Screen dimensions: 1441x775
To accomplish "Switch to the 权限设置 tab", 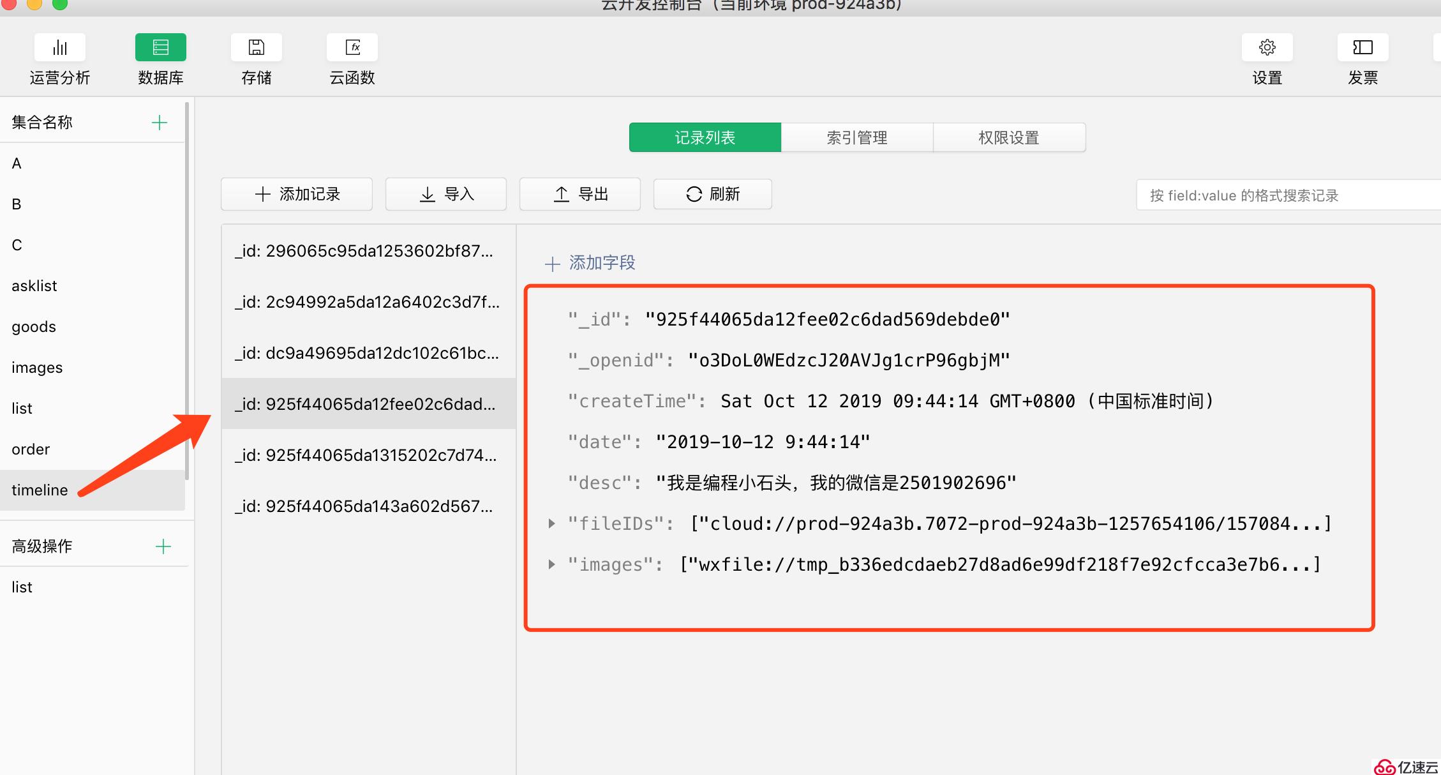I will 1009,137.
